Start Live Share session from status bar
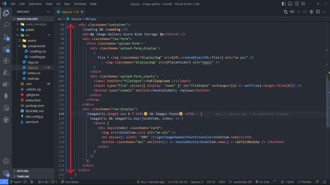Image resolution: width=330 pixels, height=185 pixels. point(70,182)
